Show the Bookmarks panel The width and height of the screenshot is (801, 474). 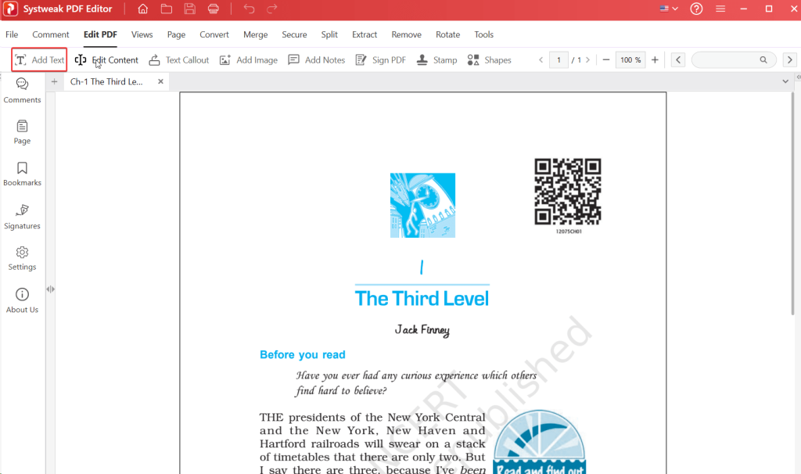coord(22,174)
